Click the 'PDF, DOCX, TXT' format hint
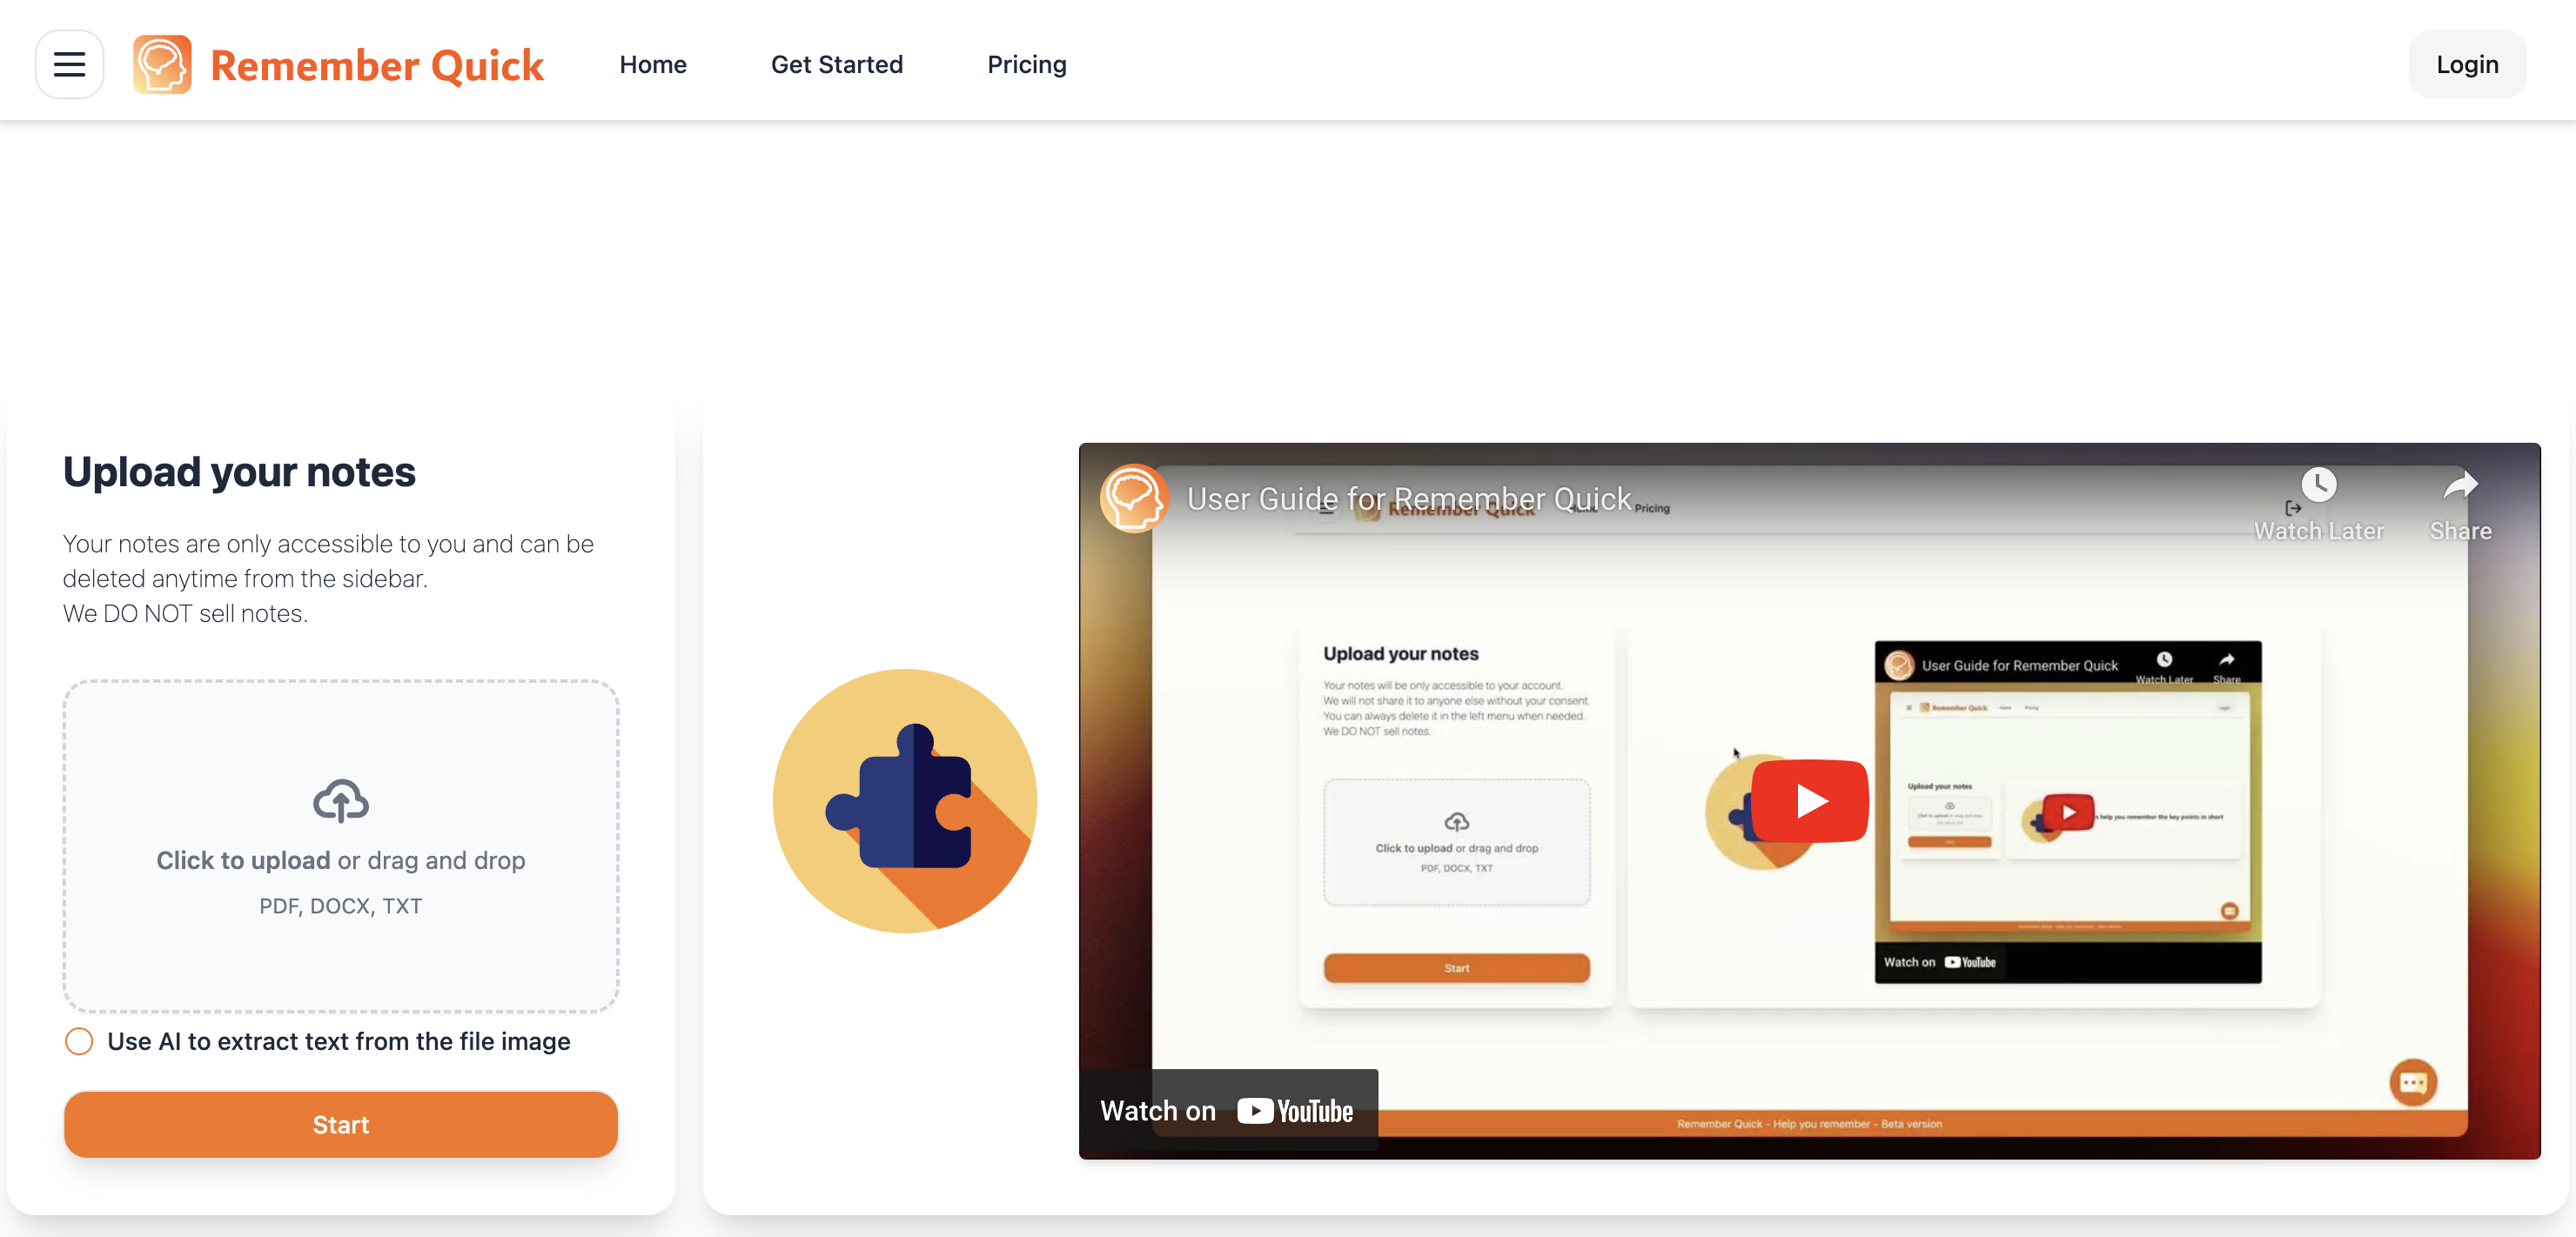Screen dimensions: 2576x1237 pyautogui.click(x=341, y=906)
